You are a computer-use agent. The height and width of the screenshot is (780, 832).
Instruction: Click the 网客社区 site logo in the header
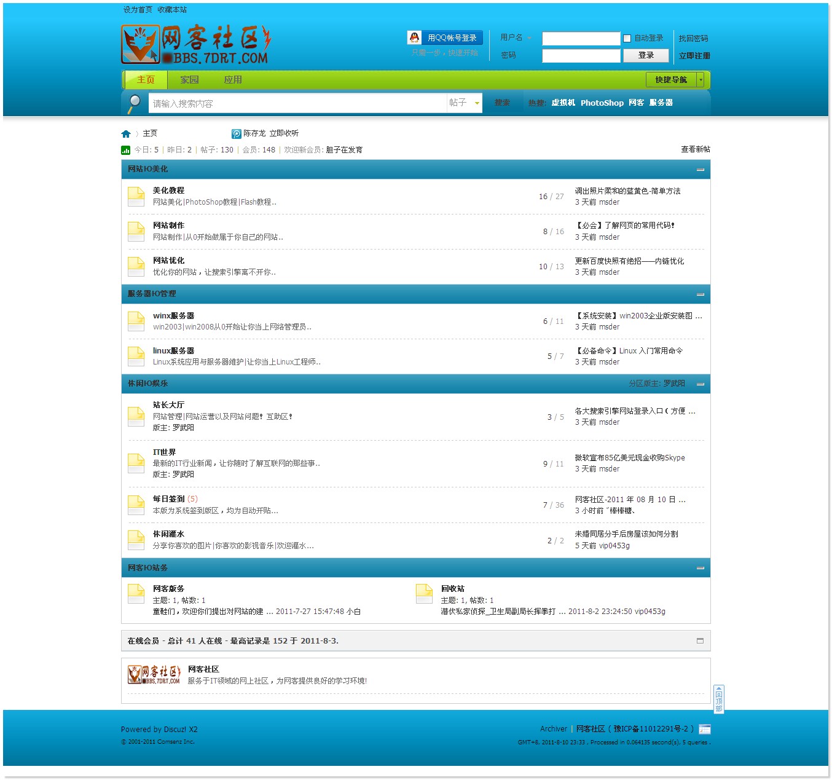(x=196, y=45)
